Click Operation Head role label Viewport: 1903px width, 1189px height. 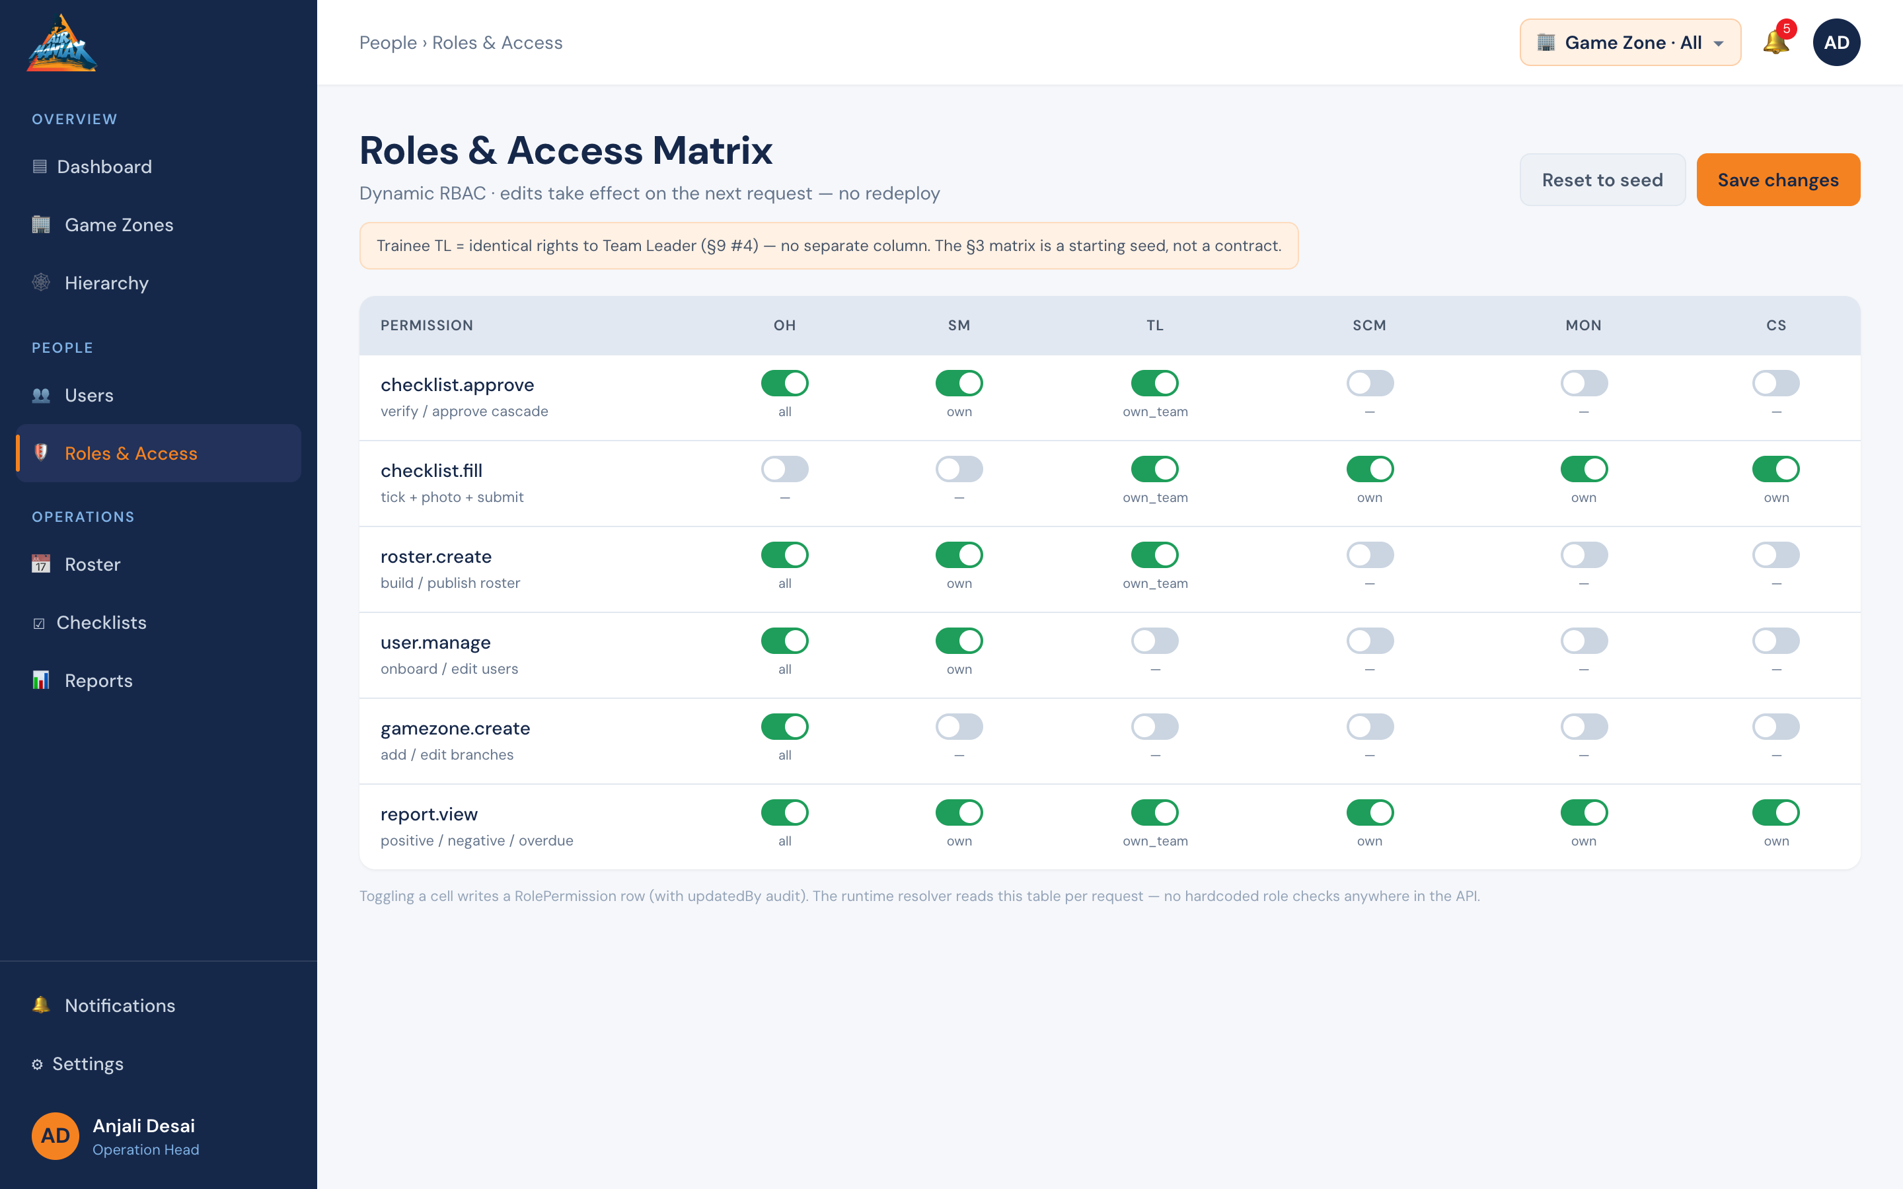click(x=145, y=1149)
